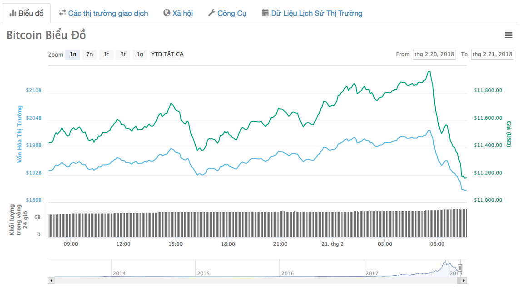Viewport: 526px width, 287px height.
Task: Click the 6B volume axis label
Action: (37, 217)
